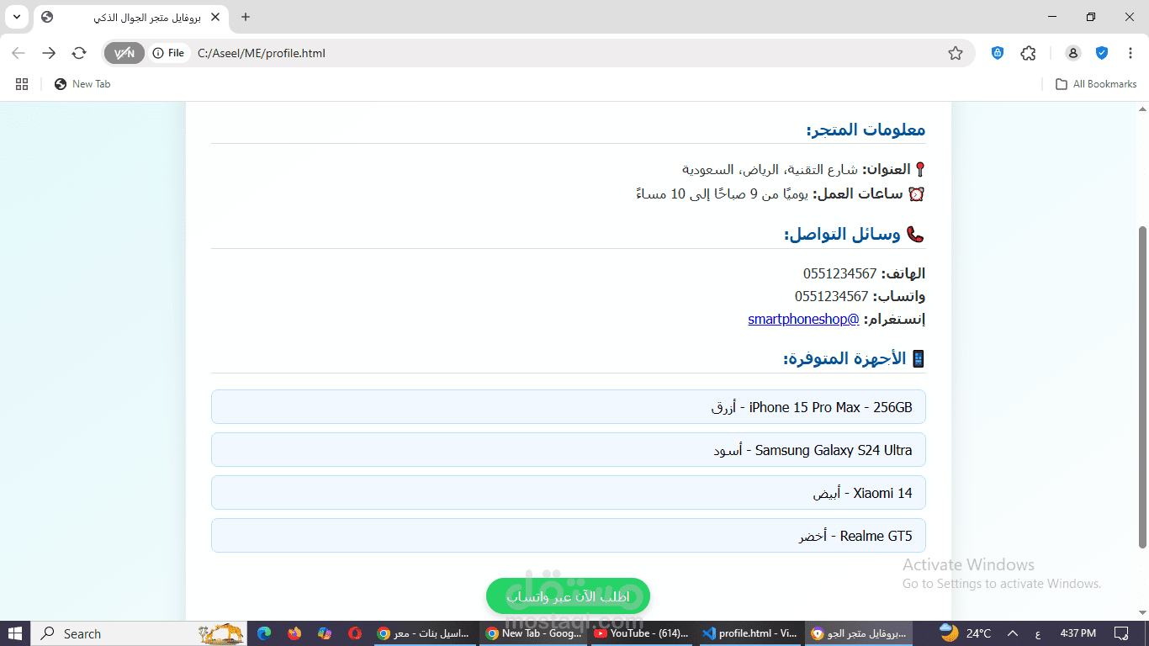Go forward to next page
1149x646 pixels.
coord(49,53)
